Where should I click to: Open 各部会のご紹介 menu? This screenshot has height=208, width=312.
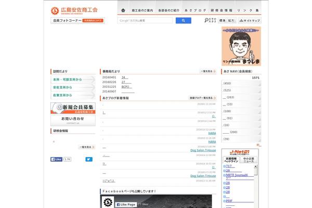point(168,10)
